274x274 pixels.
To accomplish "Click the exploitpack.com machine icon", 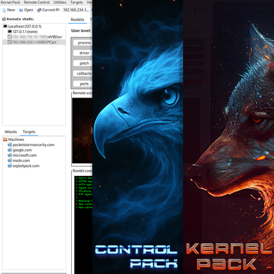I will 10,166.
